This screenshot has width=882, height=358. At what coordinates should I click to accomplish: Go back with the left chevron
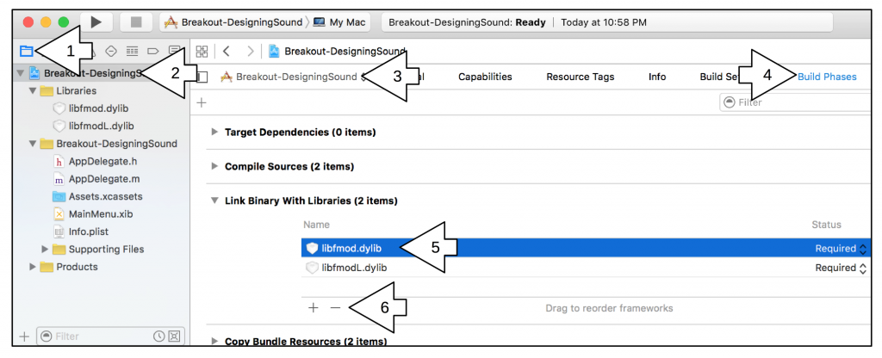pos(226,52)
